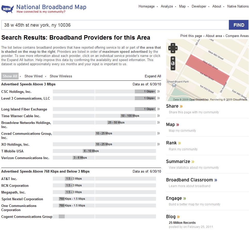Switch back to the Show All filter
Image resolution: width=249 pixels, height=230 pixels.
(x=10, y=76)
